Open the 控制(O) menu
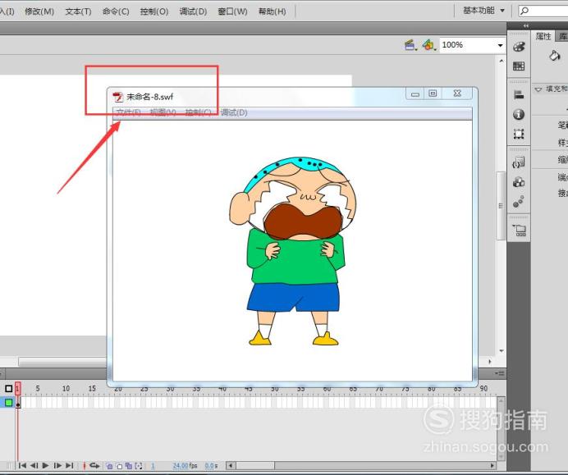The image size is (568, 475). [x=154, y=11]
